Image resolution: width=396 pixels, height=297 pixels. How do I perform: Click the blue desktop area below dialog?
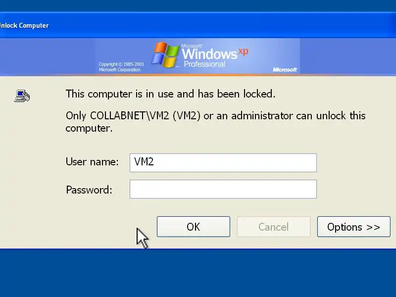[198, 273]
